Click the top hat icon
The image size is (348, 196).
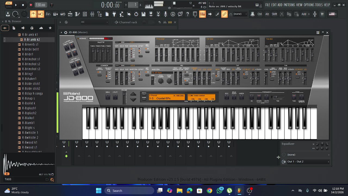point(253,14)
